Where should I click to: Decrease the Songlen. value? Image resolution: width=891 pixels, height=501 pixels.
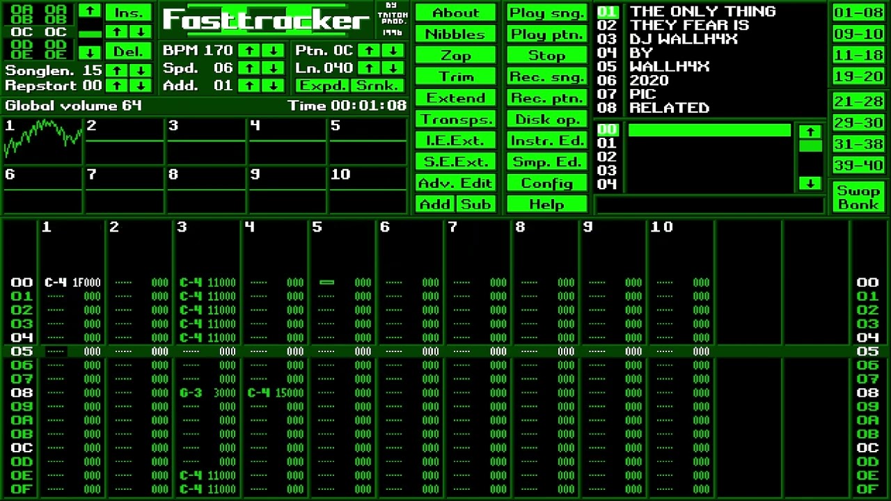pos(141,70)
